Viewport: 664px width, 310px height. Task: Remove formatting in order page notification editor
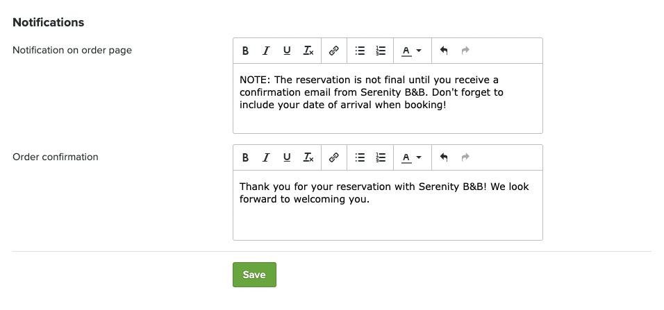[308, 51]
